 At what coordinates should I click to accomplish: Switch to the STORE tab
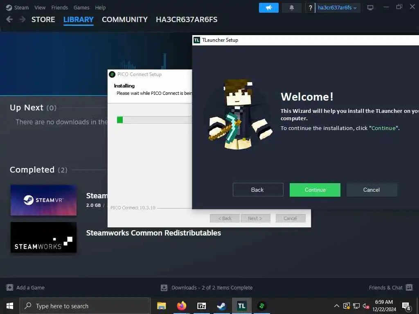tap(43, 20)
